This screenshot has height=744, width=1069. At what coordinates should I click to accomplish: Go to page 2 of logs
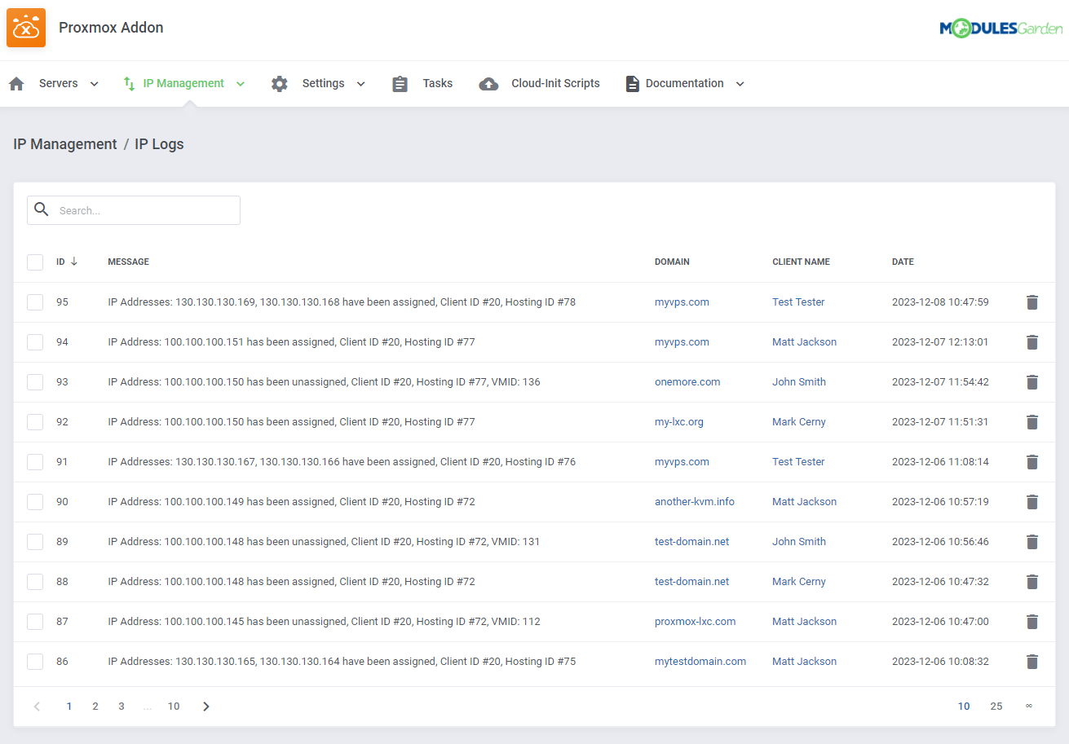coord(95,707)
